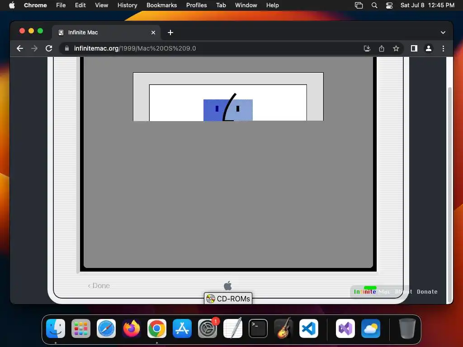Open Launchpad from the Dock

pos(81,328)
